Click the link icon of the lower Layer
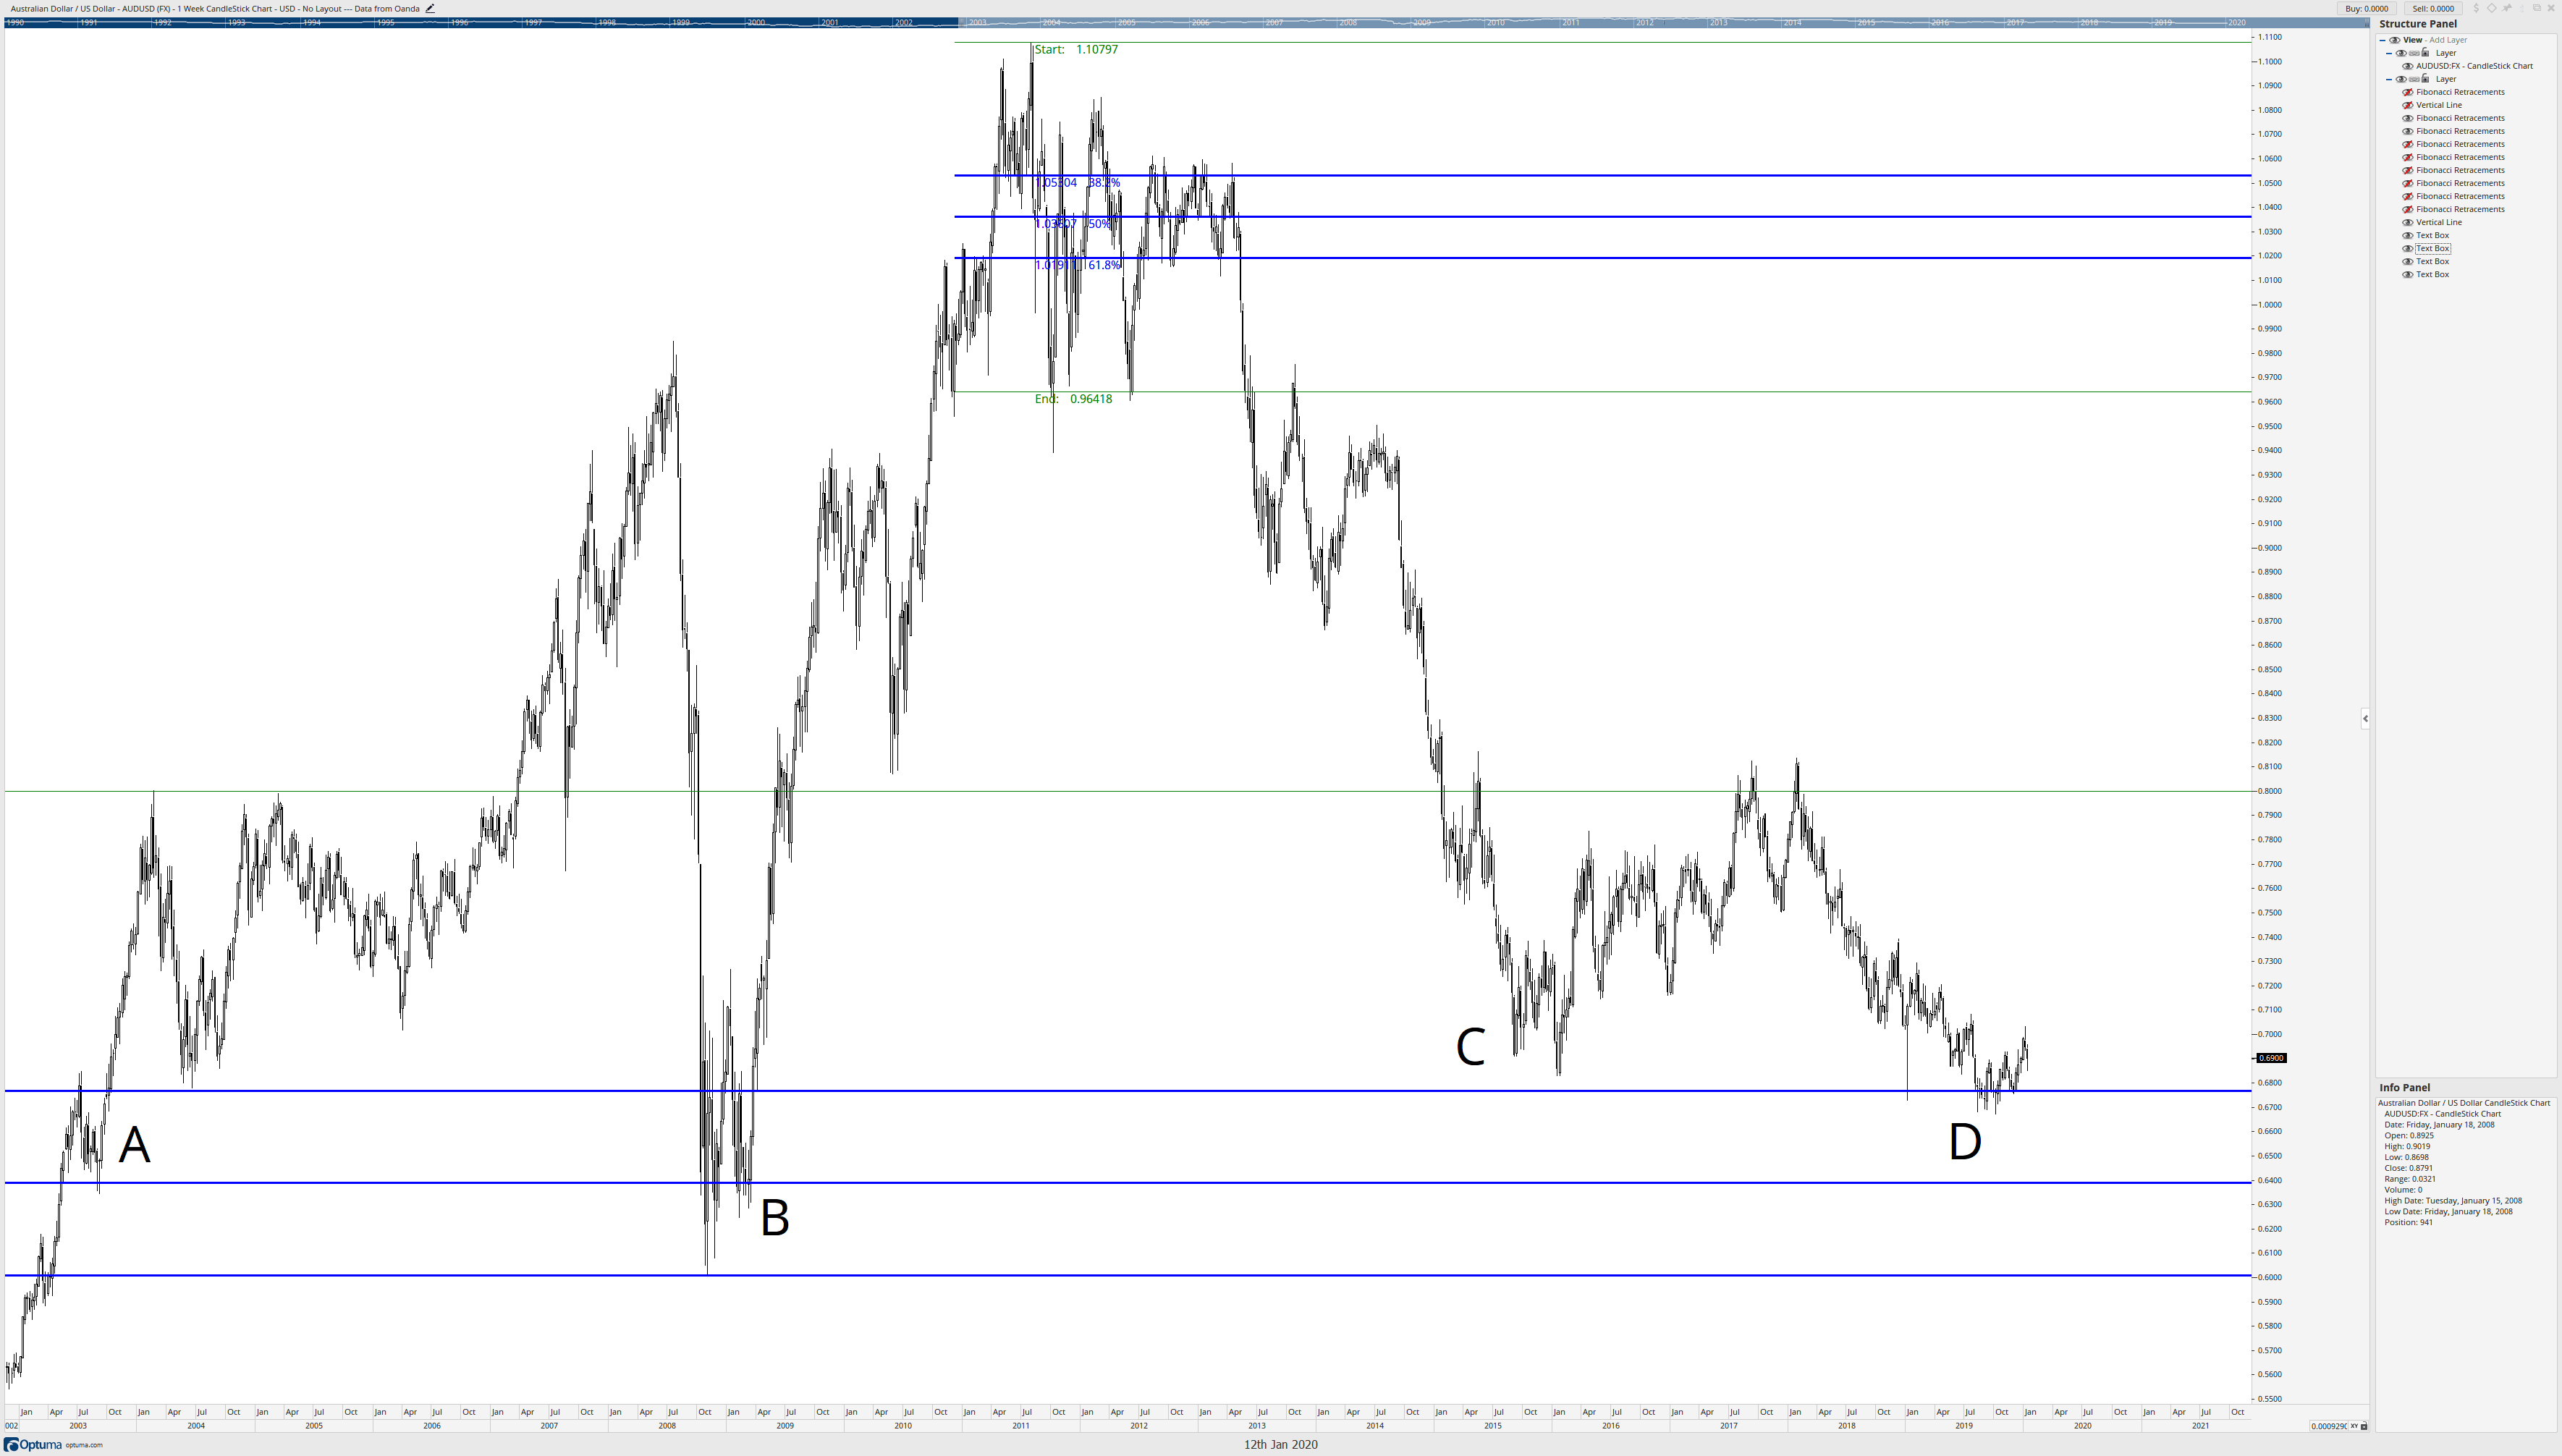 [x=2415, y=79]
